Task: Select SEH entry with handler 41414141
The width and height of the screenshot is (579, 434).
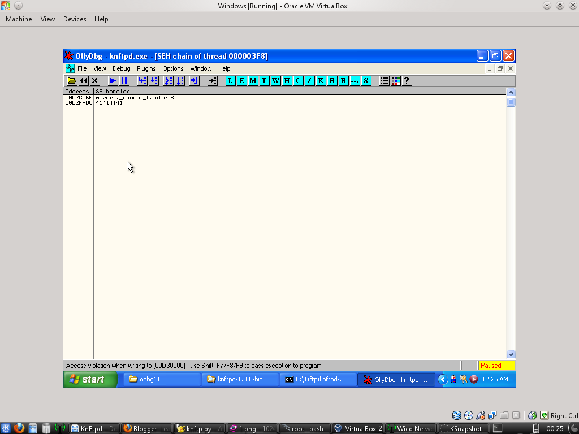Action: point(109,103)
